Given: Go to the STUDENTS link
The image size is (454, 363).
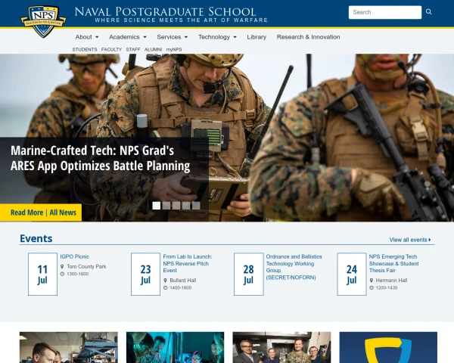Looking at the screenshot, I should tap(85, 49).
